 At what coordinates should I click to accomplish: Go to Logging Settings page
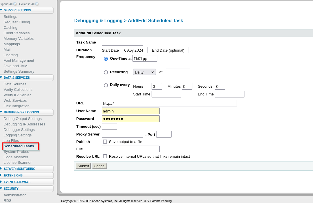pyautogui.click(x=17, y=135)
